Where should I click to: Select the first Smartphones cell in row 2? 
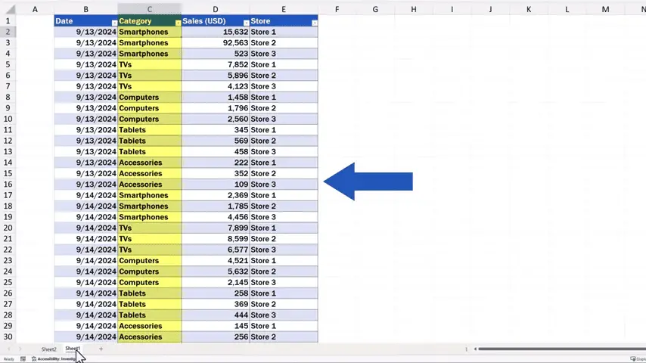click(x=149, y=32)
